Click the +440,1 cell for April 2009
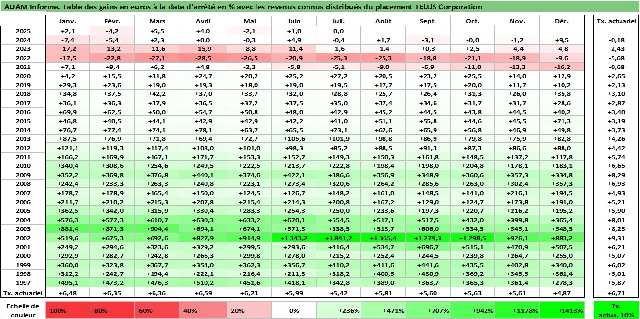The width and height of the screenshot is (640, 319). (202, 175)
